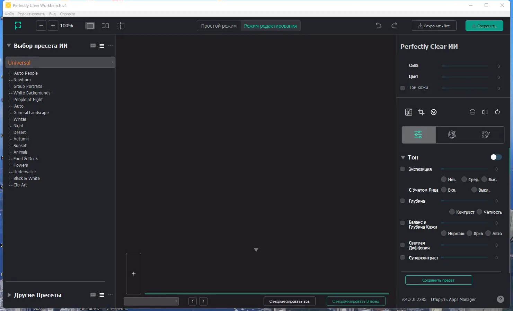
Task: Click the Цвет color slider
Action: 465,77
